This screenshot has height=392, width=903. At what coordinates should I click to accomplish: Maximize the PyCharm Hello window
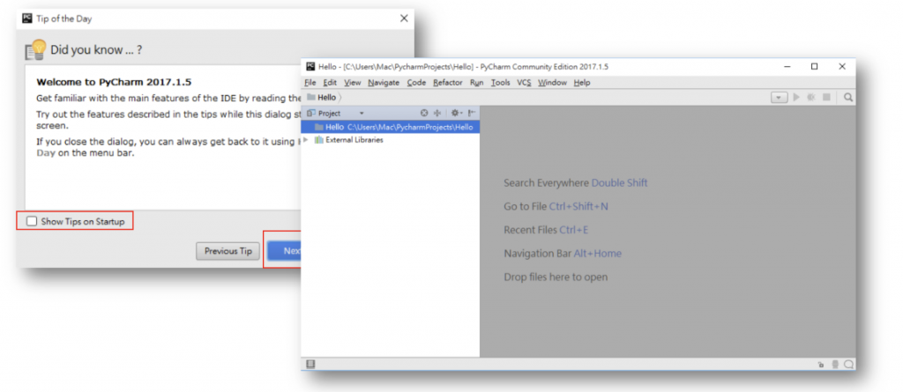(x=814, y=67)
